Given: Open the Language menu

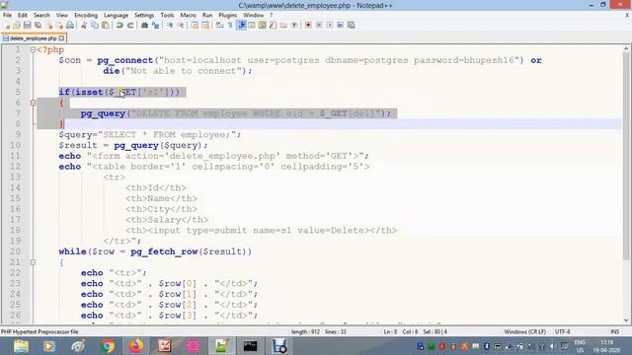Looking at the screenshot, I should pyautogui.click(x=117, y=15).
